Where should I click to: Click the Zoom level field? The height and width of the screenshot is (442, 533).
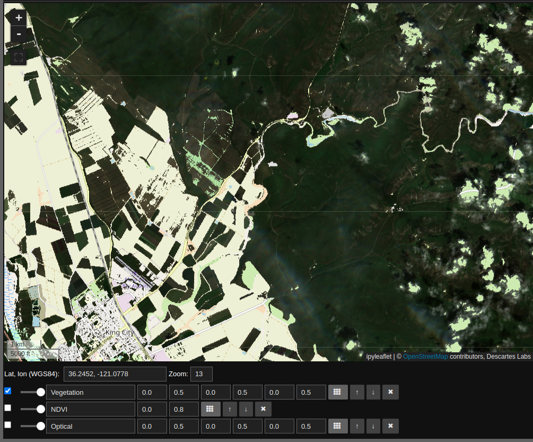(x=201, y=374)
